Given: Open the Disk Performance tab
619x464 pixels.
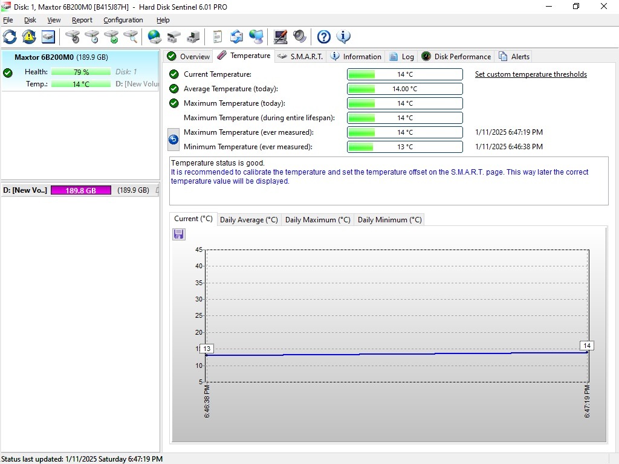Looking at the screenshot, I should pos(456,57).
